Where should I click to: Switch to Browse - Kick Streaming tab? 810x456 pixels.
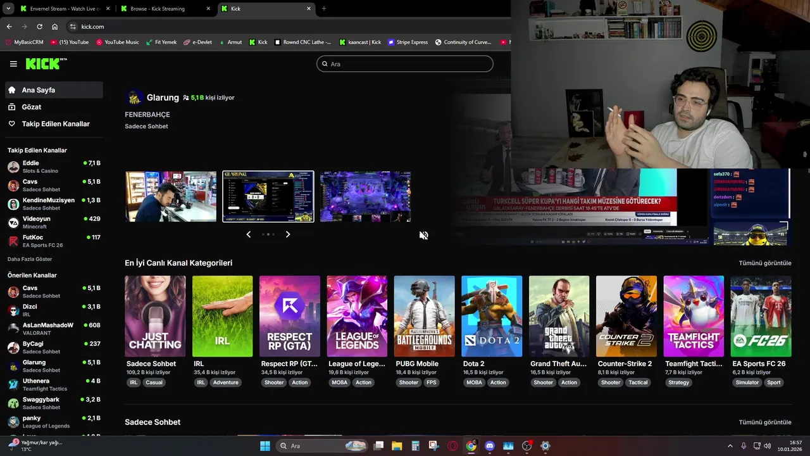pos(165,9)
